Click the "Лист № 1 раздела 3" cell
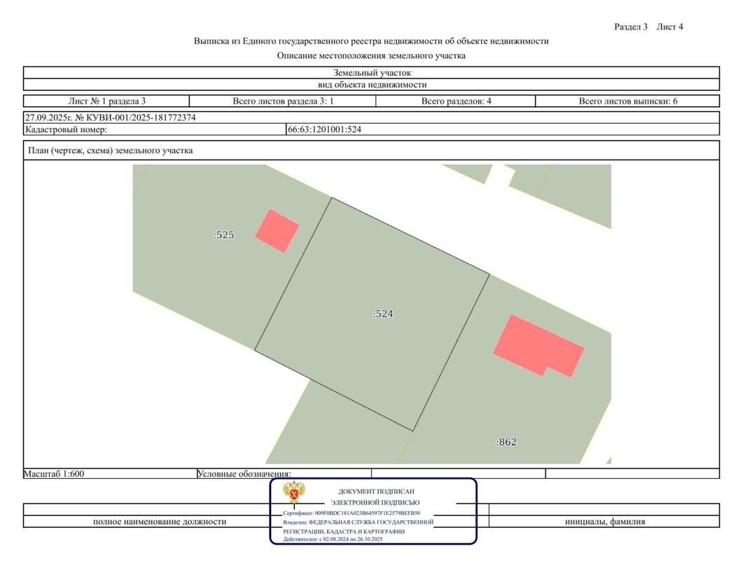743x574 pixels. point(106,101)
